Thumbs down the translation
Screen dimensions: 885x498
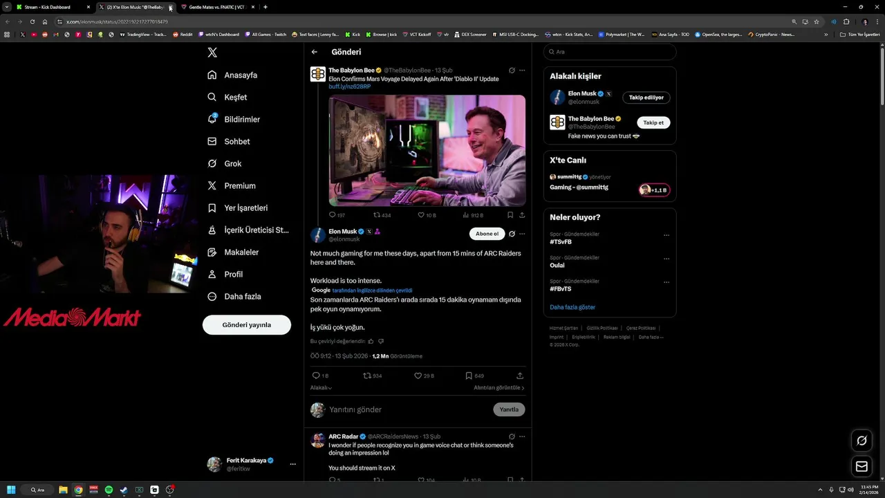[381, 341]
